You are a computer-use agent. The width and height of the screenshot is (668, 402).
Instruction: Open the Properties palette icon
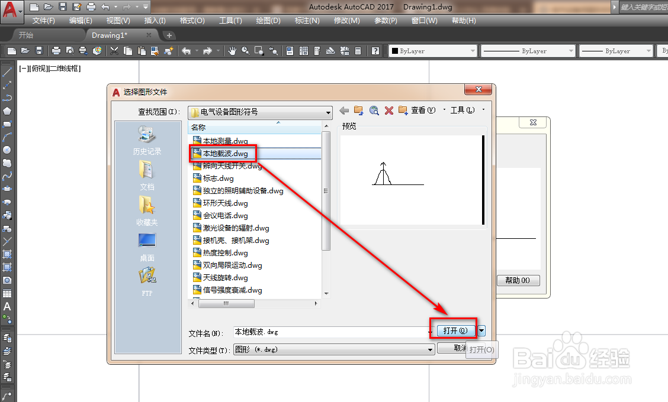point(290,51)
